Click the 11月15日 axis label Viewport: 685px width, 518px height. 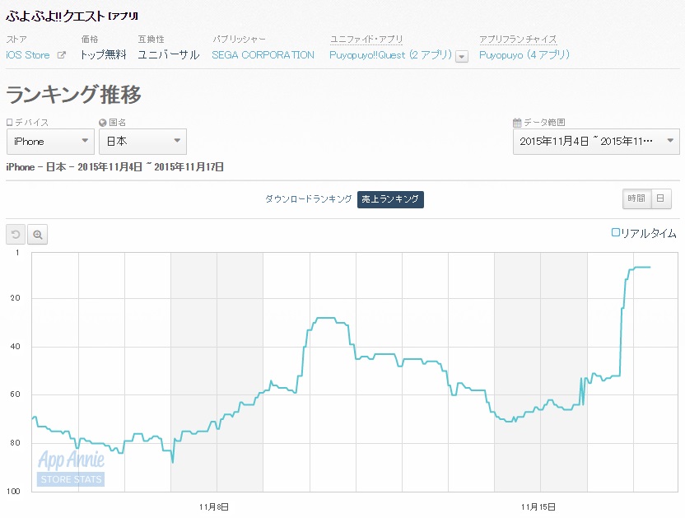538,507
